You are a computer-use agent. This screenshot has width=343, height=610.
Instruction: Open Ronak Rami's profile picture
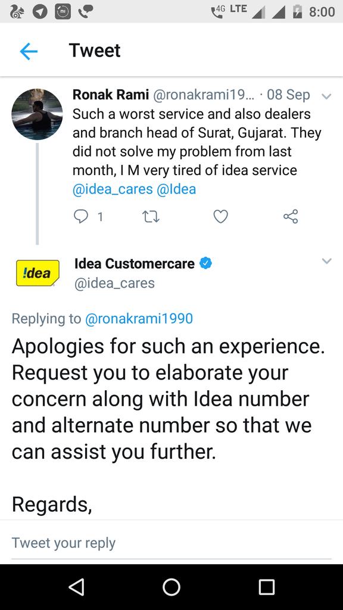[37, 114]
